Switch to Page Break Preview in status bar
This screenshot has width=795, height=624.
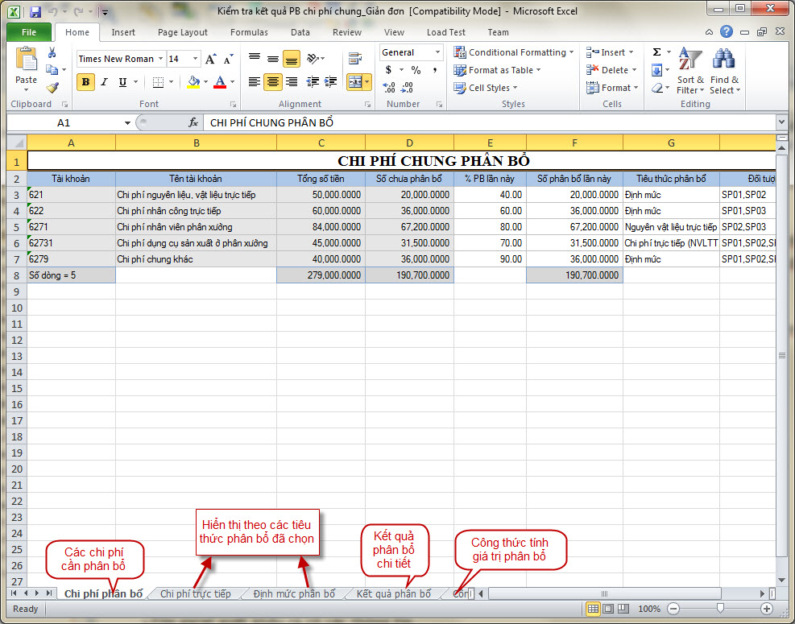pyautogui.click(x=623, y=609)
